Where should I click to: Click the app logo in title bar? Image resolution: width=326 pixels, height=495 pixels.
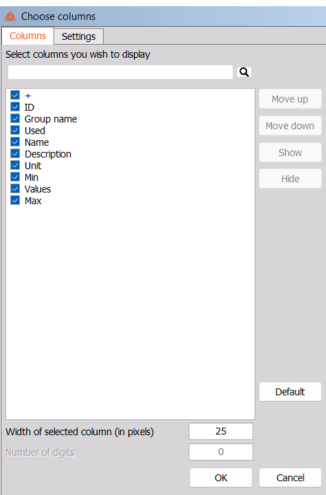tap(10, 16)
